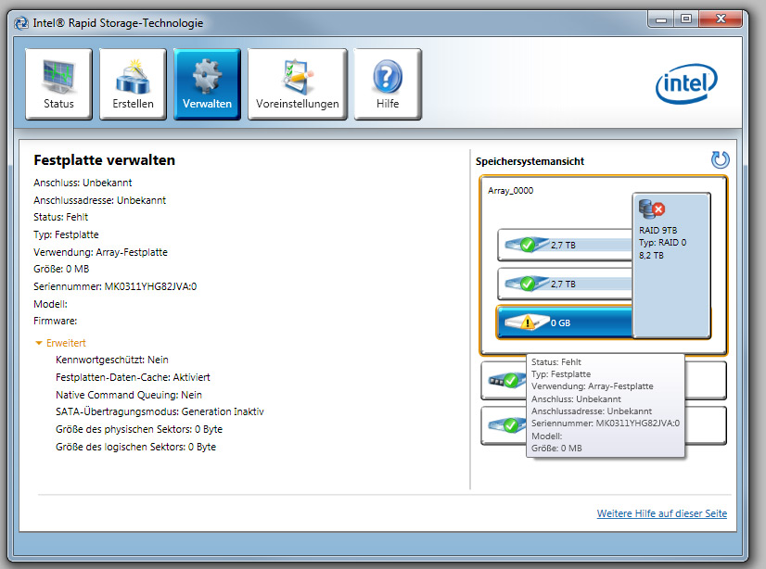The image size is (766, 569).
Task: Open the Status tab
Action: coord(58,84)
